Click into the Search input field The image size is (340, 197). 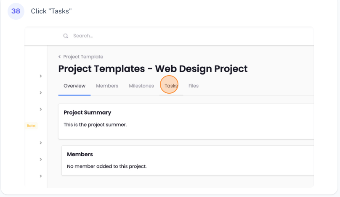click(126, 36)
